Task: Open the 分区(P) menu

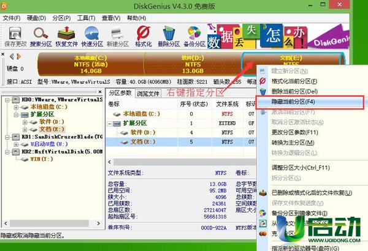Action: click(61, 18)
